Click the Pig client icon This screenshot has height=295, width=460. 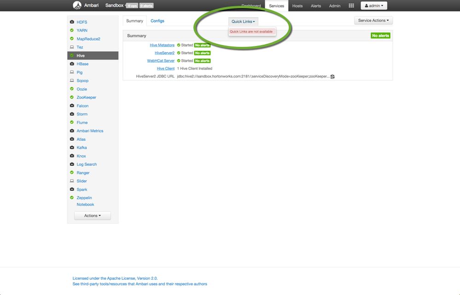point(72,72)
